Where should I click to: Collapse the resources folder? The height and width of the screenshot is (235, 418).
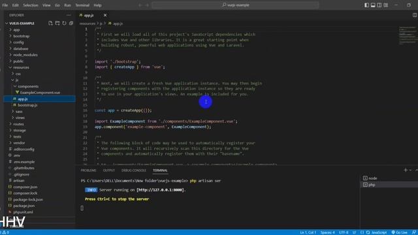21,67
